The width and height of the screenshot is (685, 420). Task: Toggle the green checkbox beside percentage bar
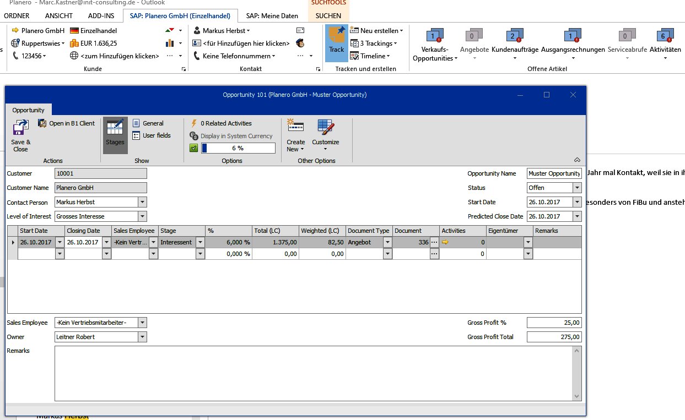193,148
